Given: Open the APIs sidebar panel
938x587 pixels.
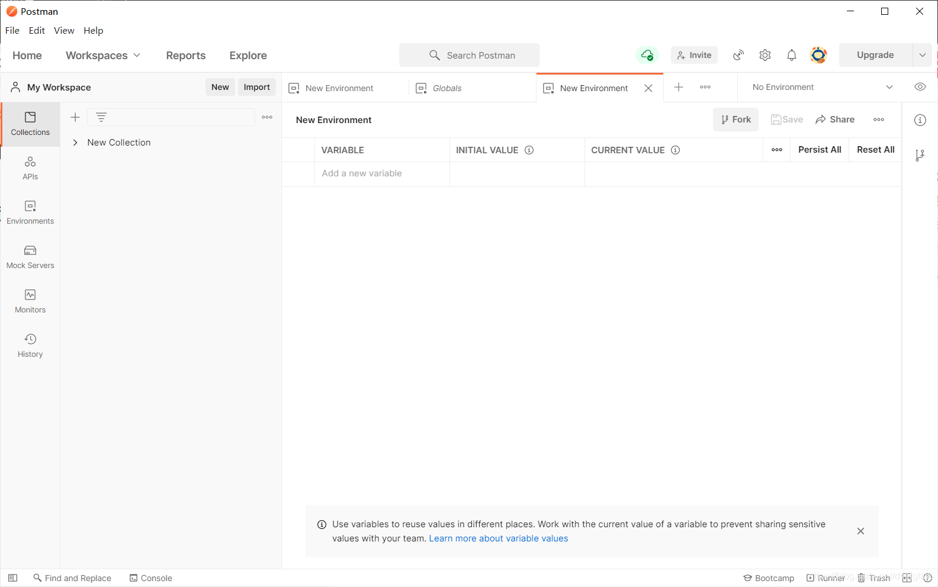Looking at the screenshot, I should coord(30,169).
